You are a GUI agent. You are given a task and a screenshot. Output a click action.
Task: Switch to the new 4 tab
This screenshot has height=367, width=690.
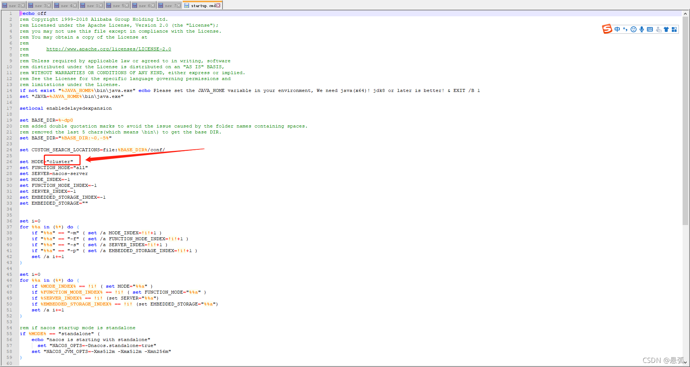click(x=65, y=6)
